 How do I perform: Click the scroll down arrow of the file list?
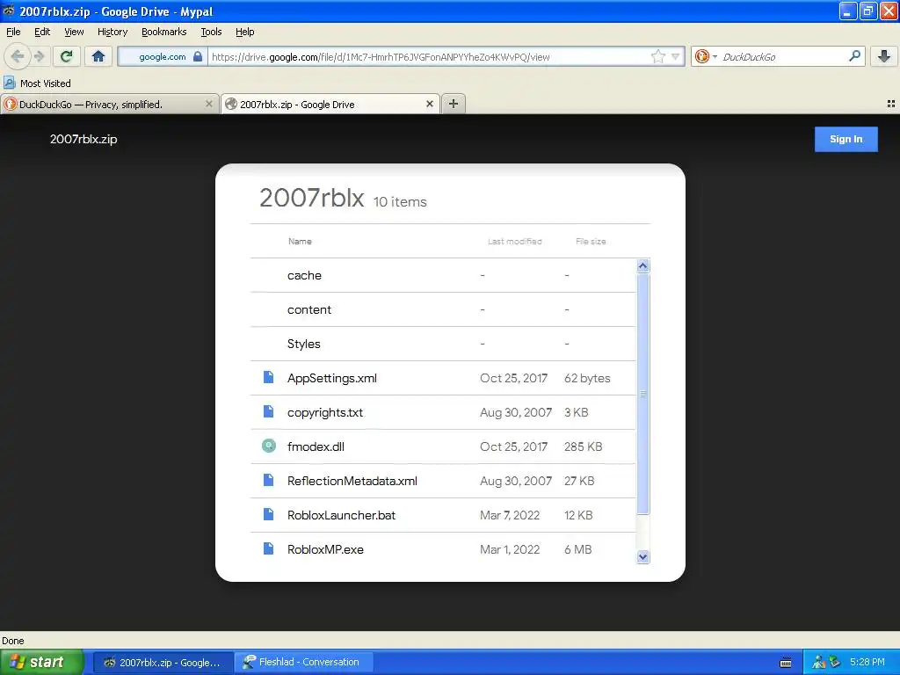[642, 556]
